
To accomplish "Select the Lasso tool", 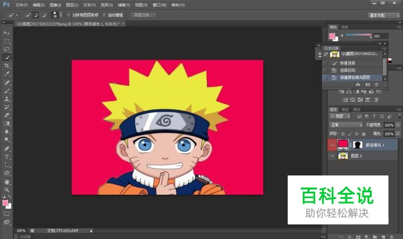I will tap(6, 49).
